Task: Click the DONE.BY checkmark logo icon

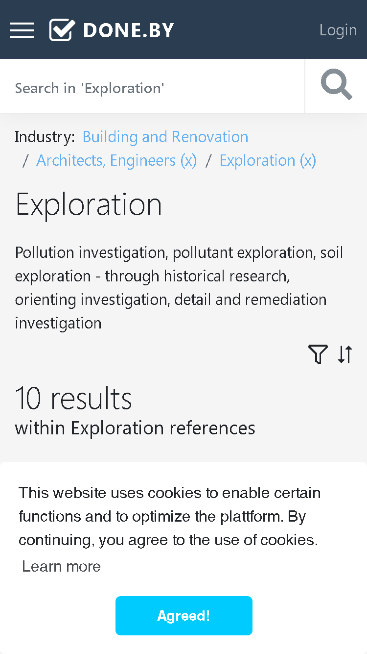Action: pyautogui.click(x=62, y=30)
